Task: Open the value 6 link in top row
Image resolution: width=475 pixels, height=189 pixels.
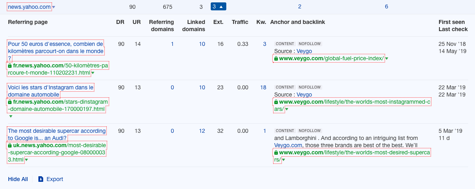Action: click(387, 7)
